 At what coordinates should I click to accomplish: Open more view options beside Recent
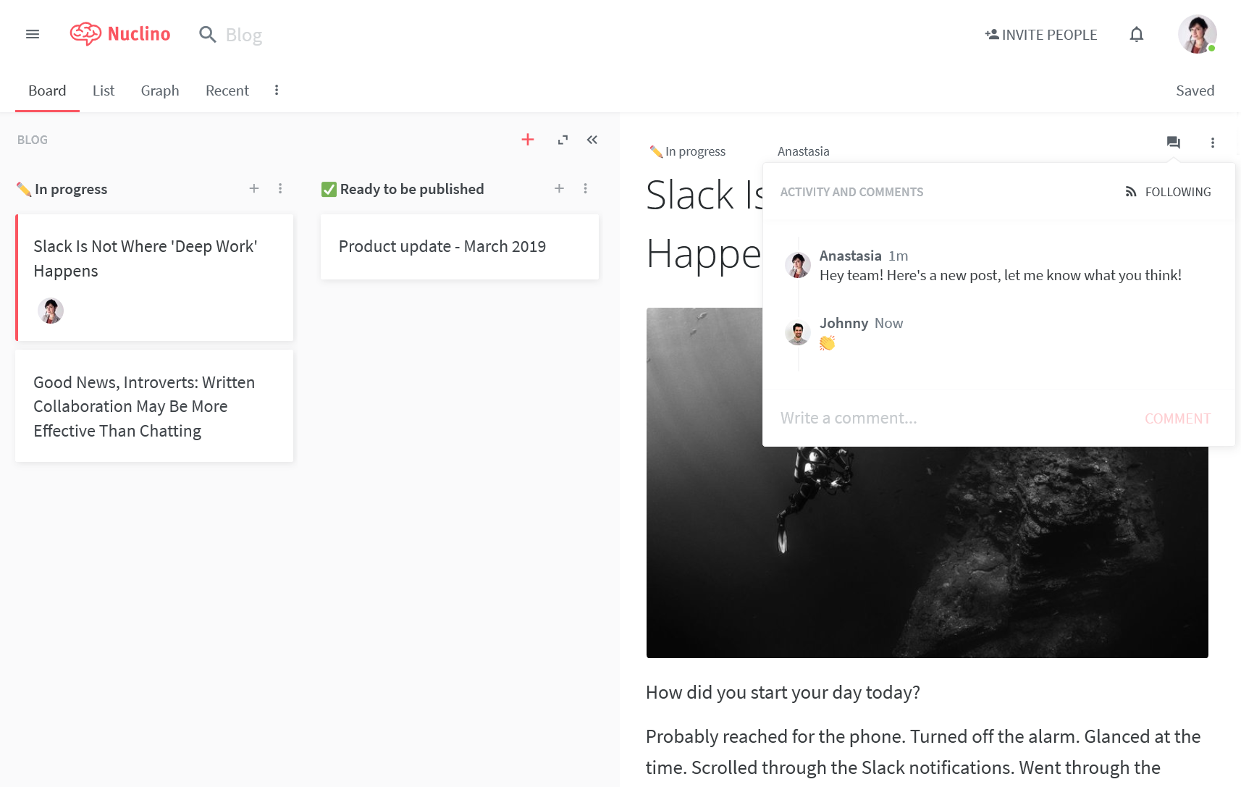click(277, 91)
